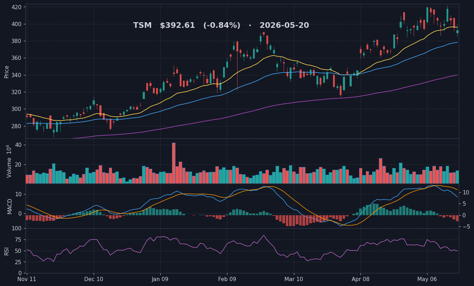This screenshot has height=286, width=474.
Task: Click the TSM chart title text
Action: coord(221,26)
